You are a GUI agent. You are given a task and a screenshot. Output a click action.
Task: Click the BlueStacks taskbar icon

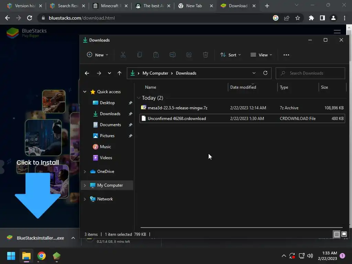[57, 256]
